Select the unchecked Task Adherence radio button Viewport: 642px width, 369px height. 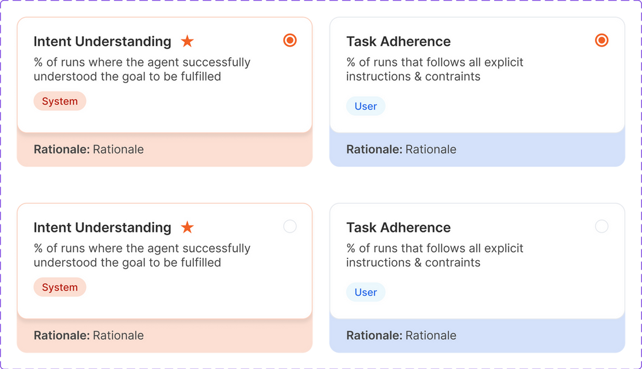601,226
